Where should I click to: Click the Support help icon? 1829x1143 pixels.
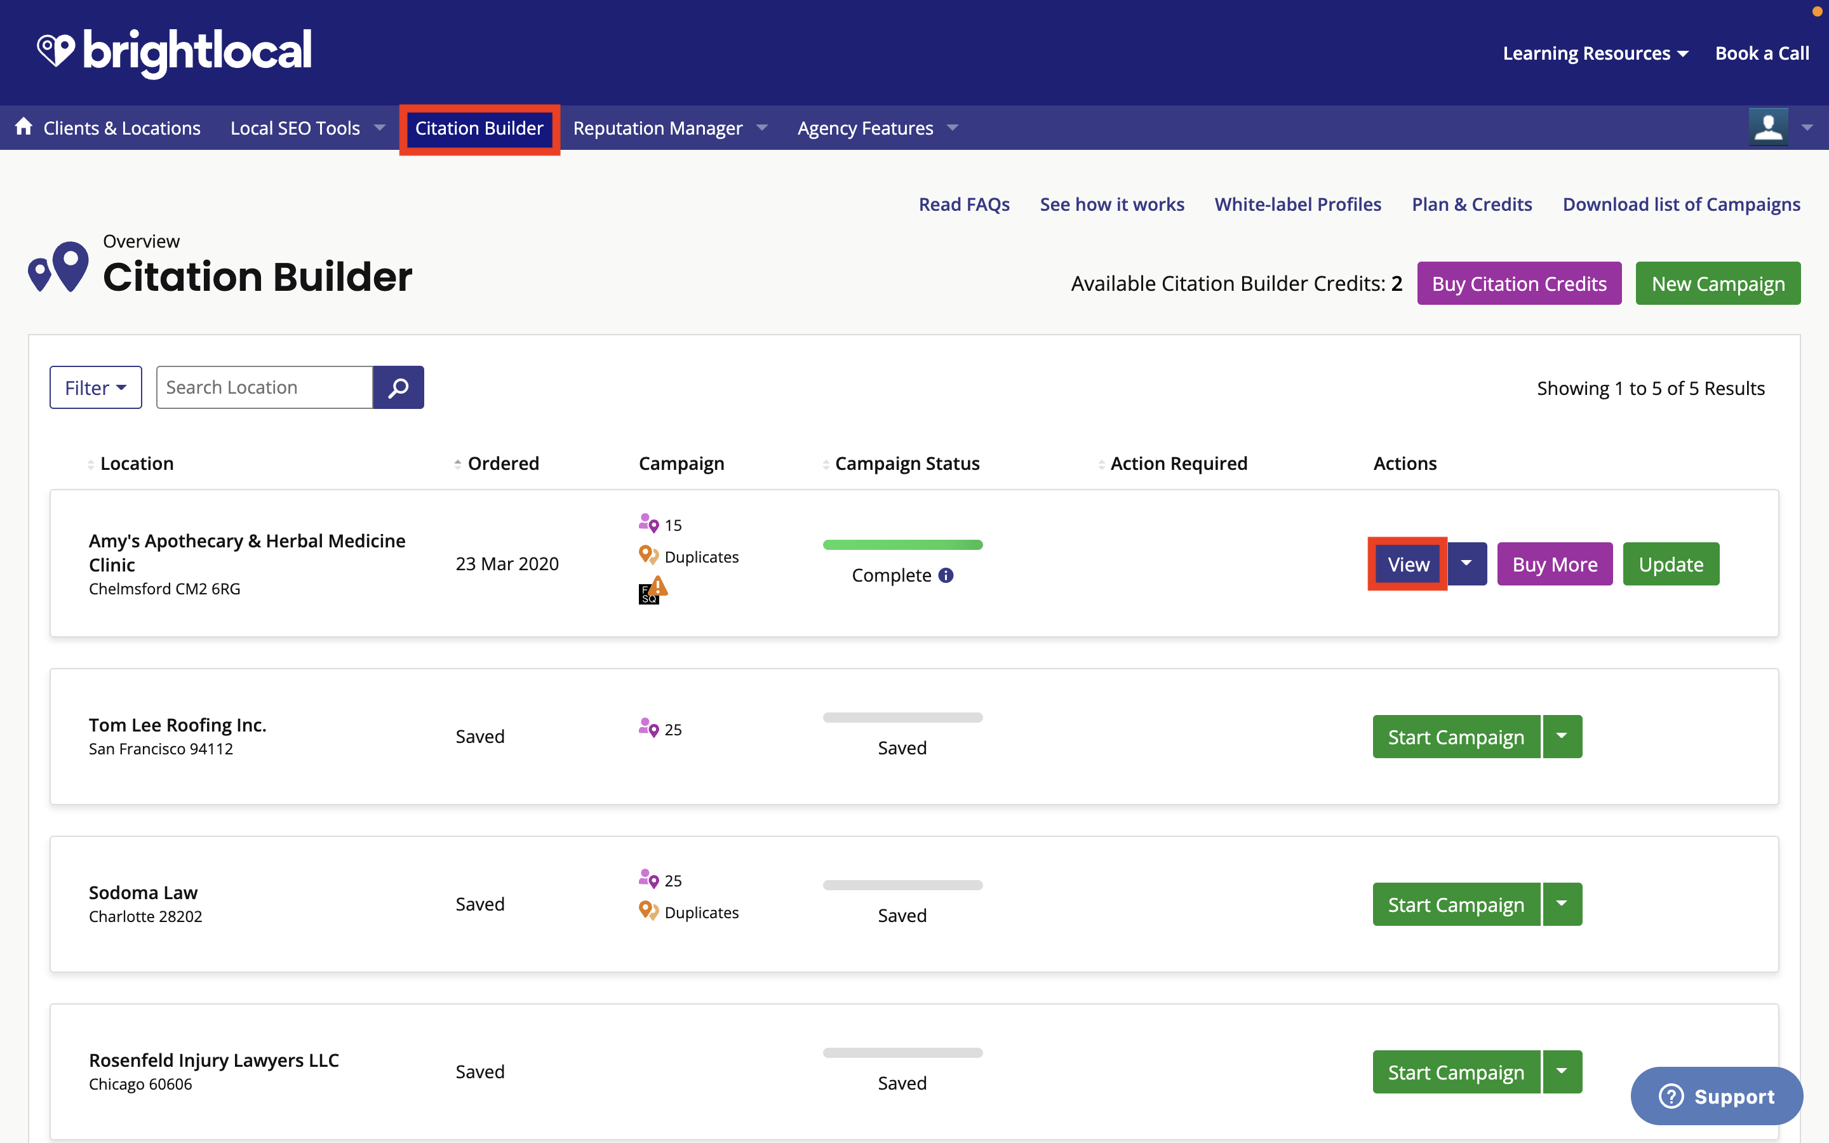tap(1671, 1096)
